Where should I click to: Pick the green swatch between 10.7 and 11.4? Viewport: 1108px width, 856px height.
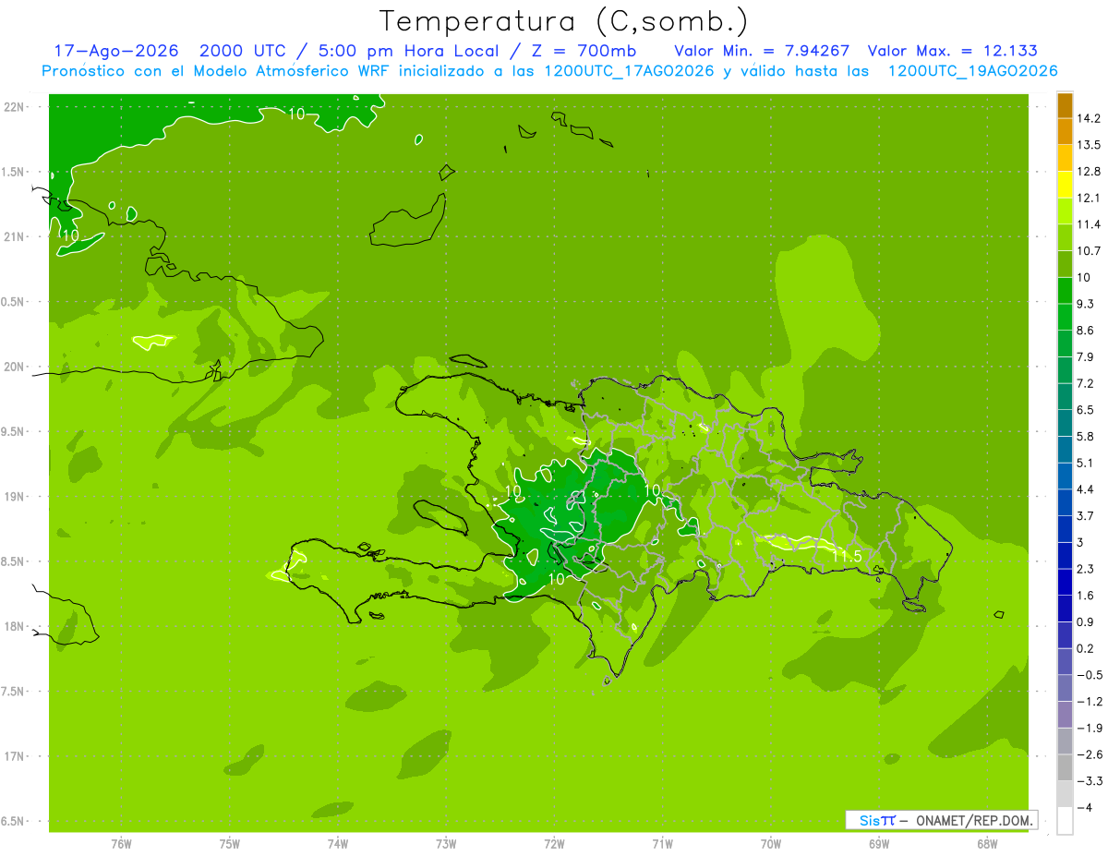pyautogui.click(x=1065, y=238)
